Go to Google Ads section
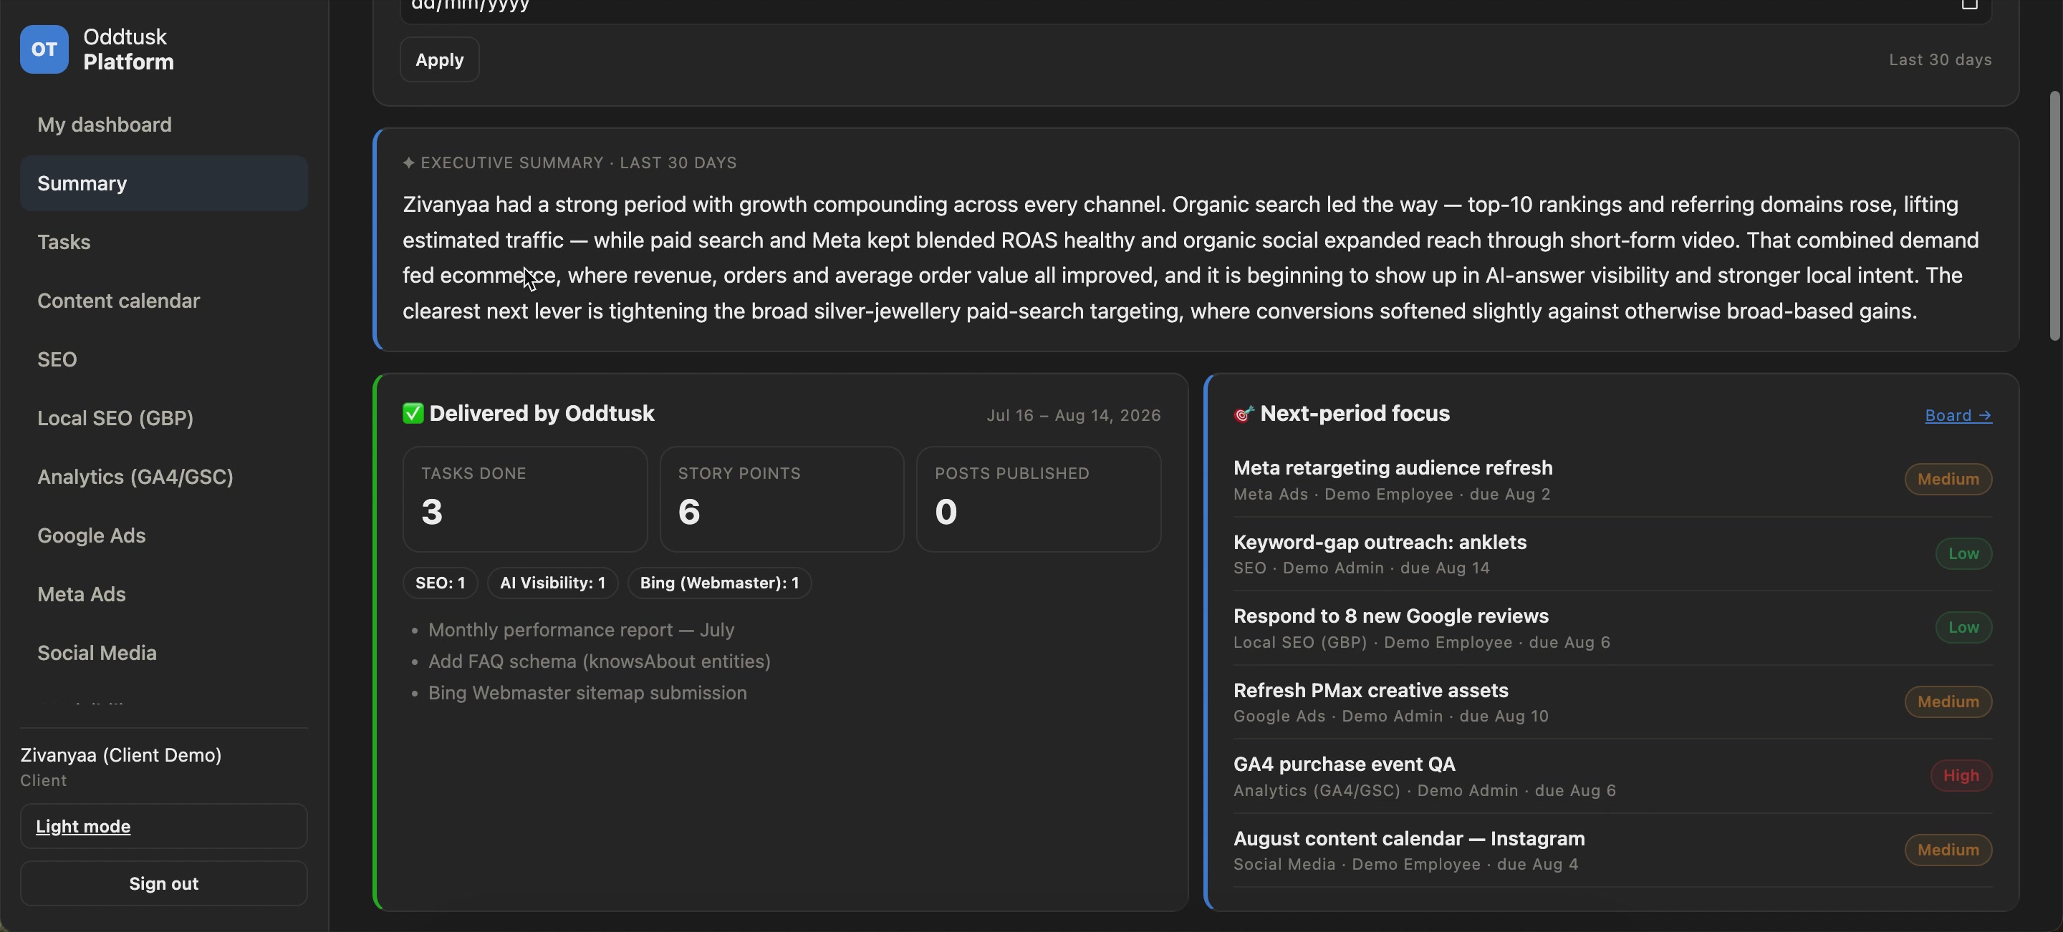This screenshot has height=932, width=2063. click(164, 535)
